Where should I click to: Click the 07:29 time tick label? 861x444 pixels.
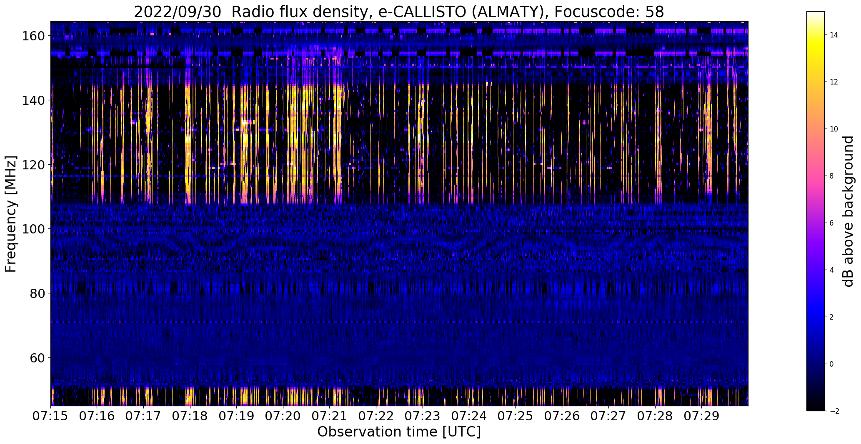tap(701, 416)
